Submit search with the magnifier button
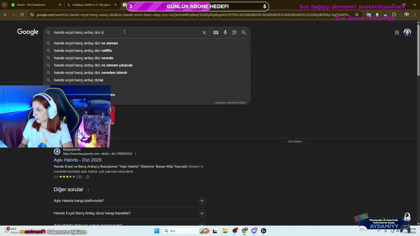Screen dimensions: 420x236 click(x=244, y=32)
